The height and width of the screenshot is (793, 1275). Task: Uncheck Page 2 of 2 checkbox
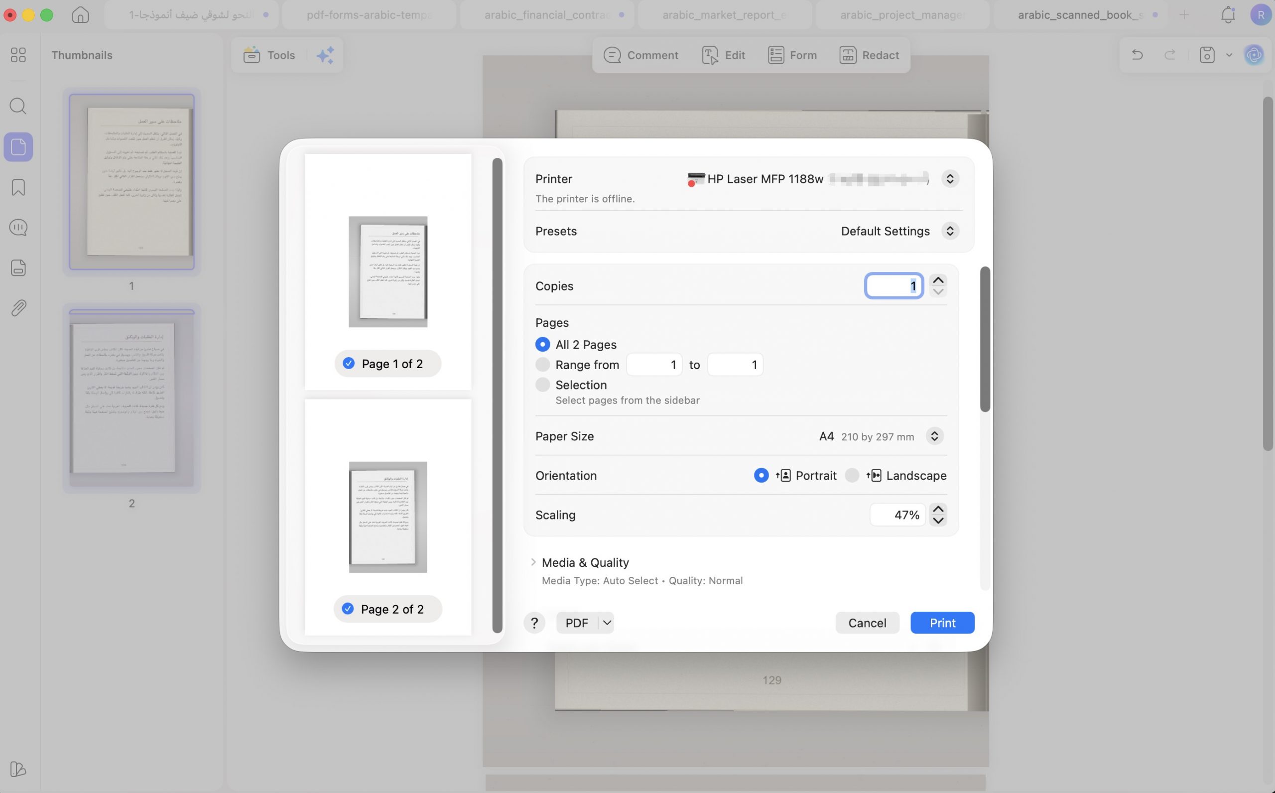(x=348, y=608)
